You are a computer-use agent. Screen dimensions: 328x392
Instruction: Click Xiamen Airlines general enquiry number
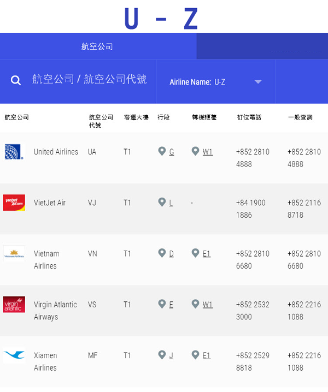(304, 361)
